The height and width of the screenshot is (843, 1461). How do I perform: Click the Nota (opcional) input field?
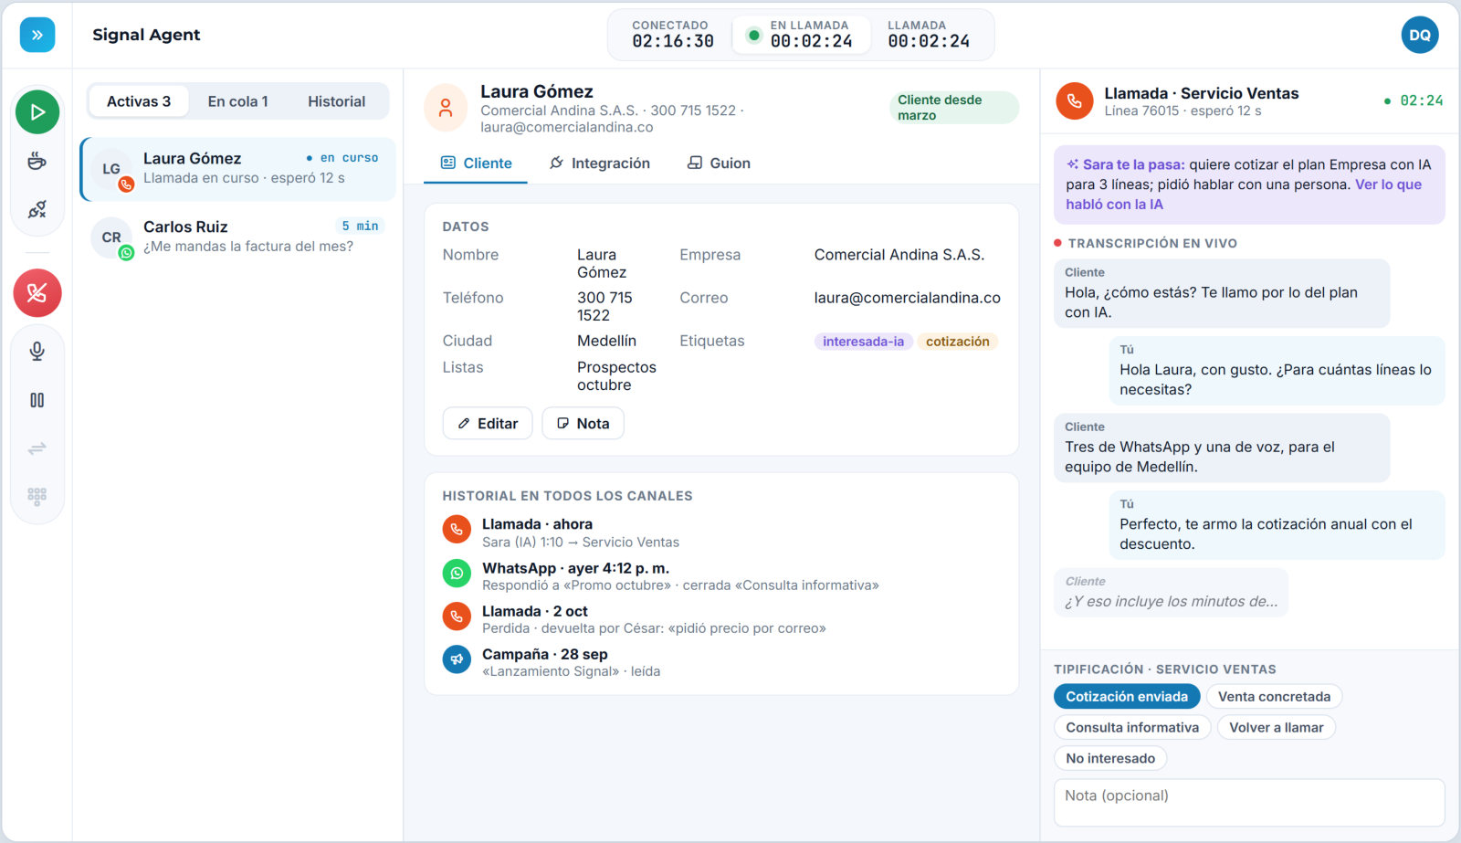click(x=1249, y=803)
